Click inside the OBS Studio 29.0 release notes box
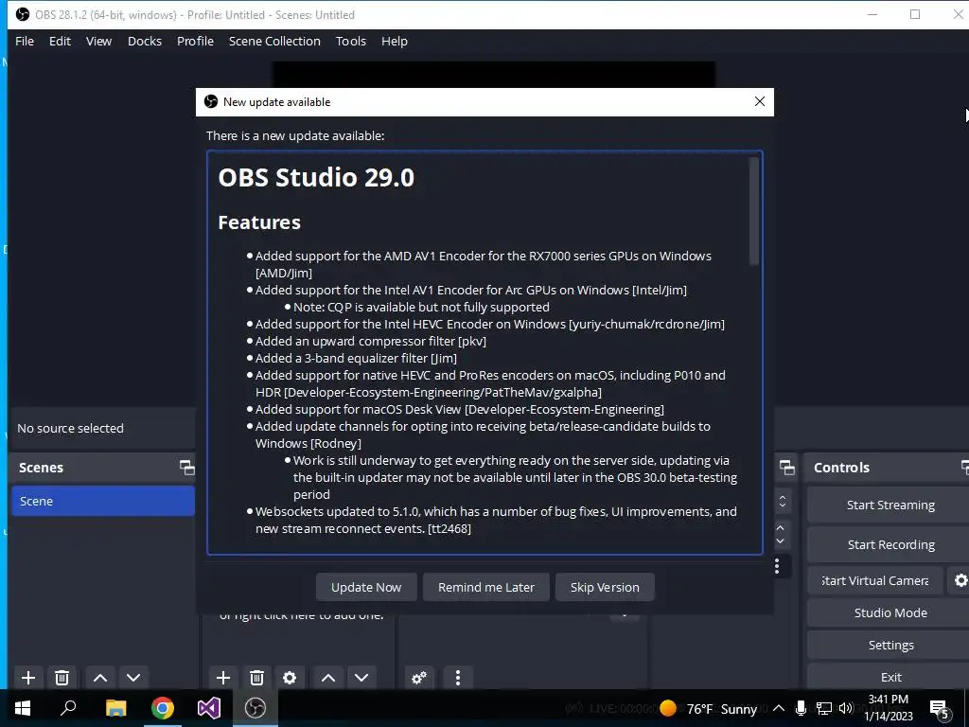Image resolution: width=969 pixels, height=727 pixels. click(x=485, y=352)
